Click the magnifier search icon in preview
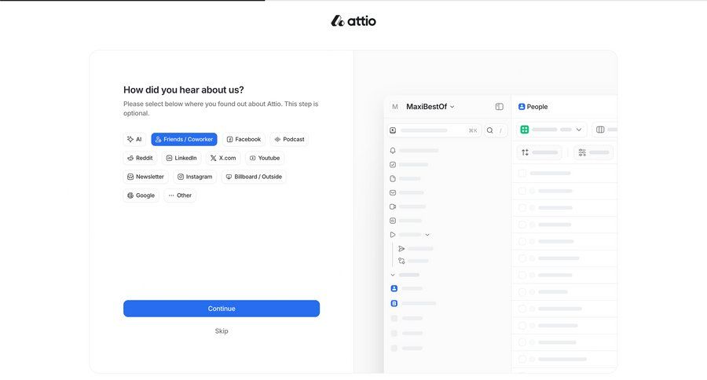Viewport: 707px width, 380px height. [489, 131]
